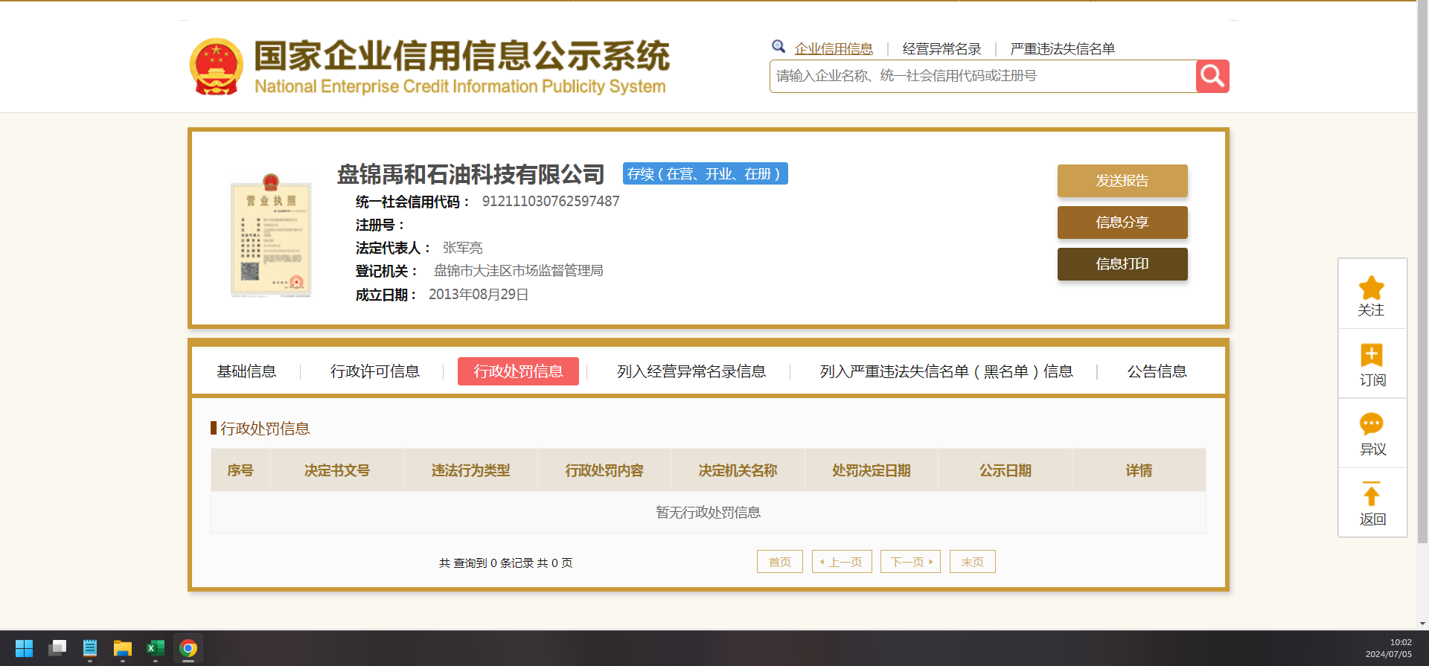Click the 订阅 subscribe bookmark icon
This screenshot has width=1429, height=666.
[x=1372, y=355]
